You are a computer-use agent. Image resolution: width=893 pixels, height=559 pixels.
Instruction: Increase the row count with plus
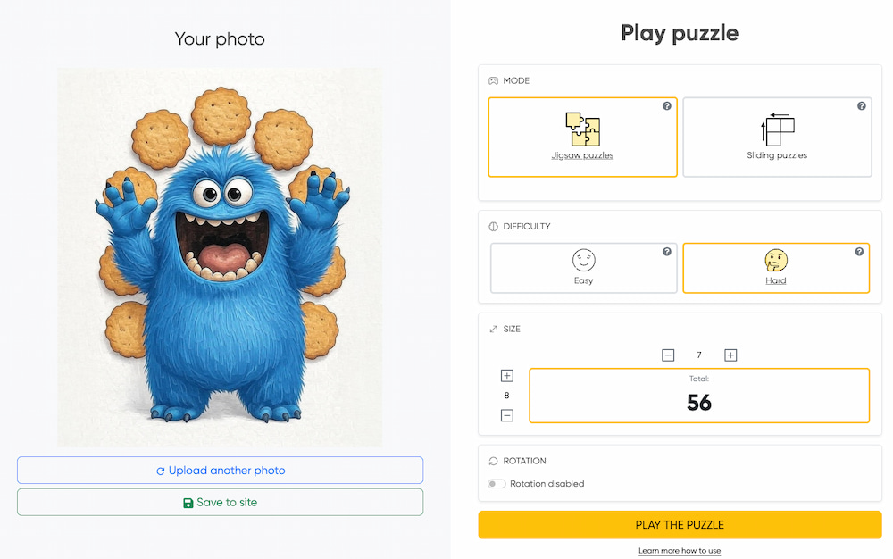507,376
